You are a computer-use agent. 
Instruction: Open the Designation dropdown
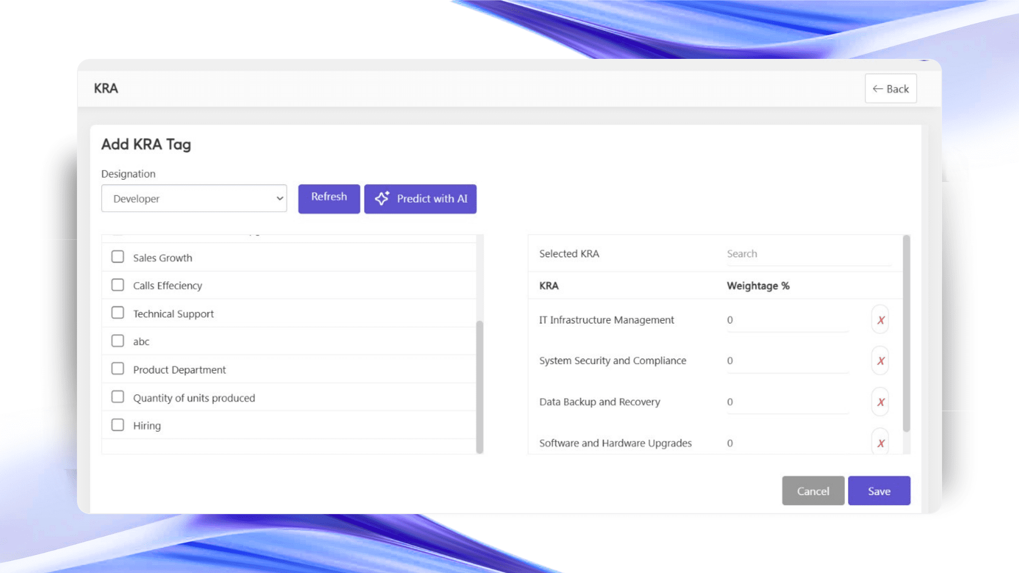coord(194,198)
